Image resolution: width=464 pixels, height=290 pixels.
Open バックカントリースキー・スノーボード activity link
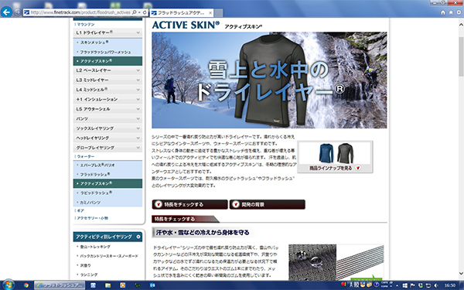tap(109, 256)
